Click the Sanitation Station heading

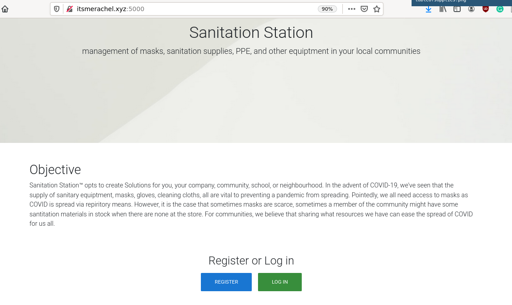pyautogui.click(x=251, y=33)
